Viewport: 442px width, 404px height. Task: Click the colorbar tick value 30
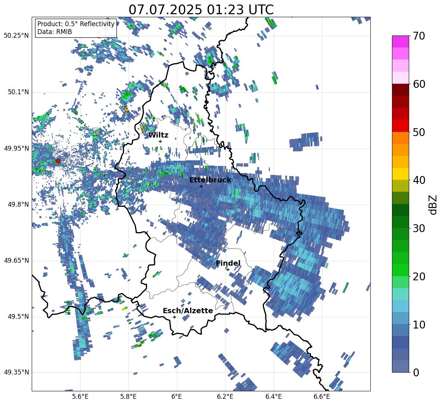click(418, 228)
